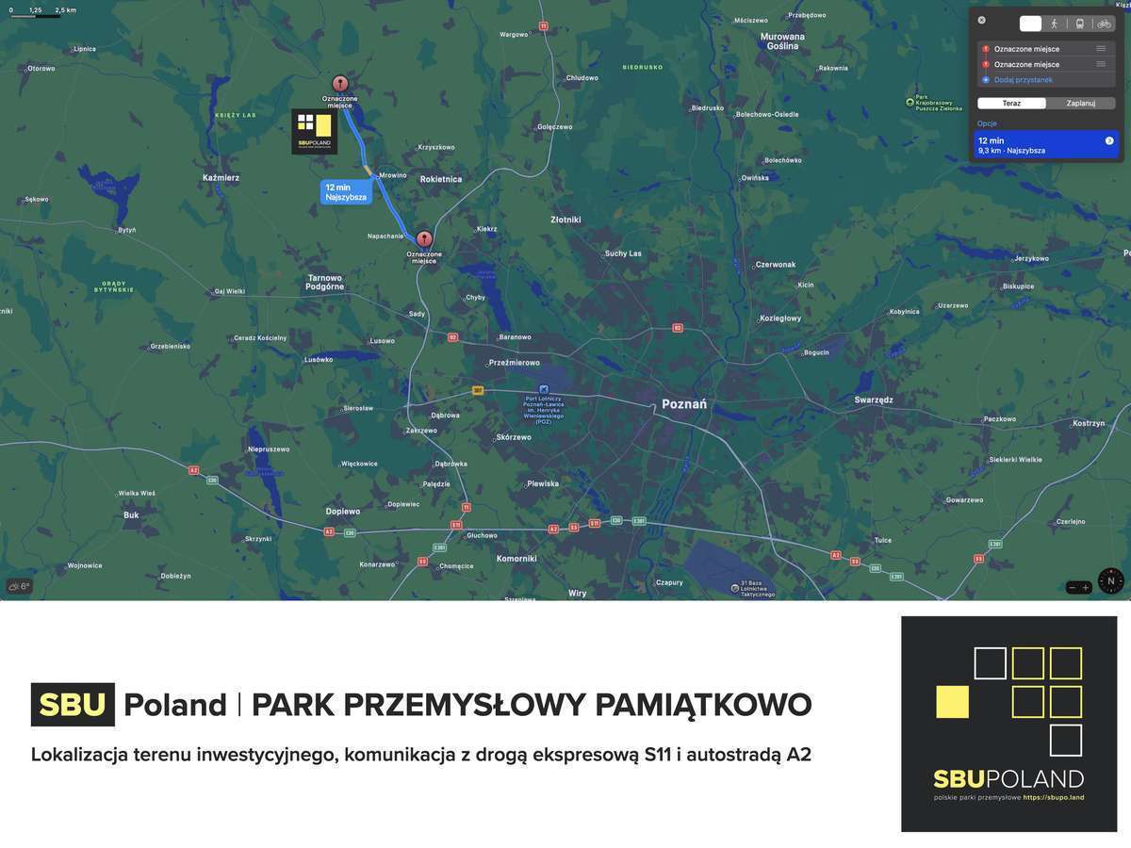Screen dimensions: 1131x848
Task: Click the Poznań-Ławica airport icon
Action: click(544, 389)
